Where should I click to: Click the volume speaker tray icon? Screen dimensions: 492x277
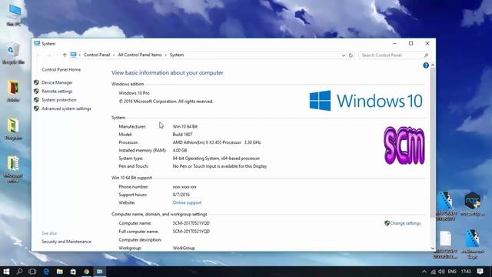[x=441, y=272]
